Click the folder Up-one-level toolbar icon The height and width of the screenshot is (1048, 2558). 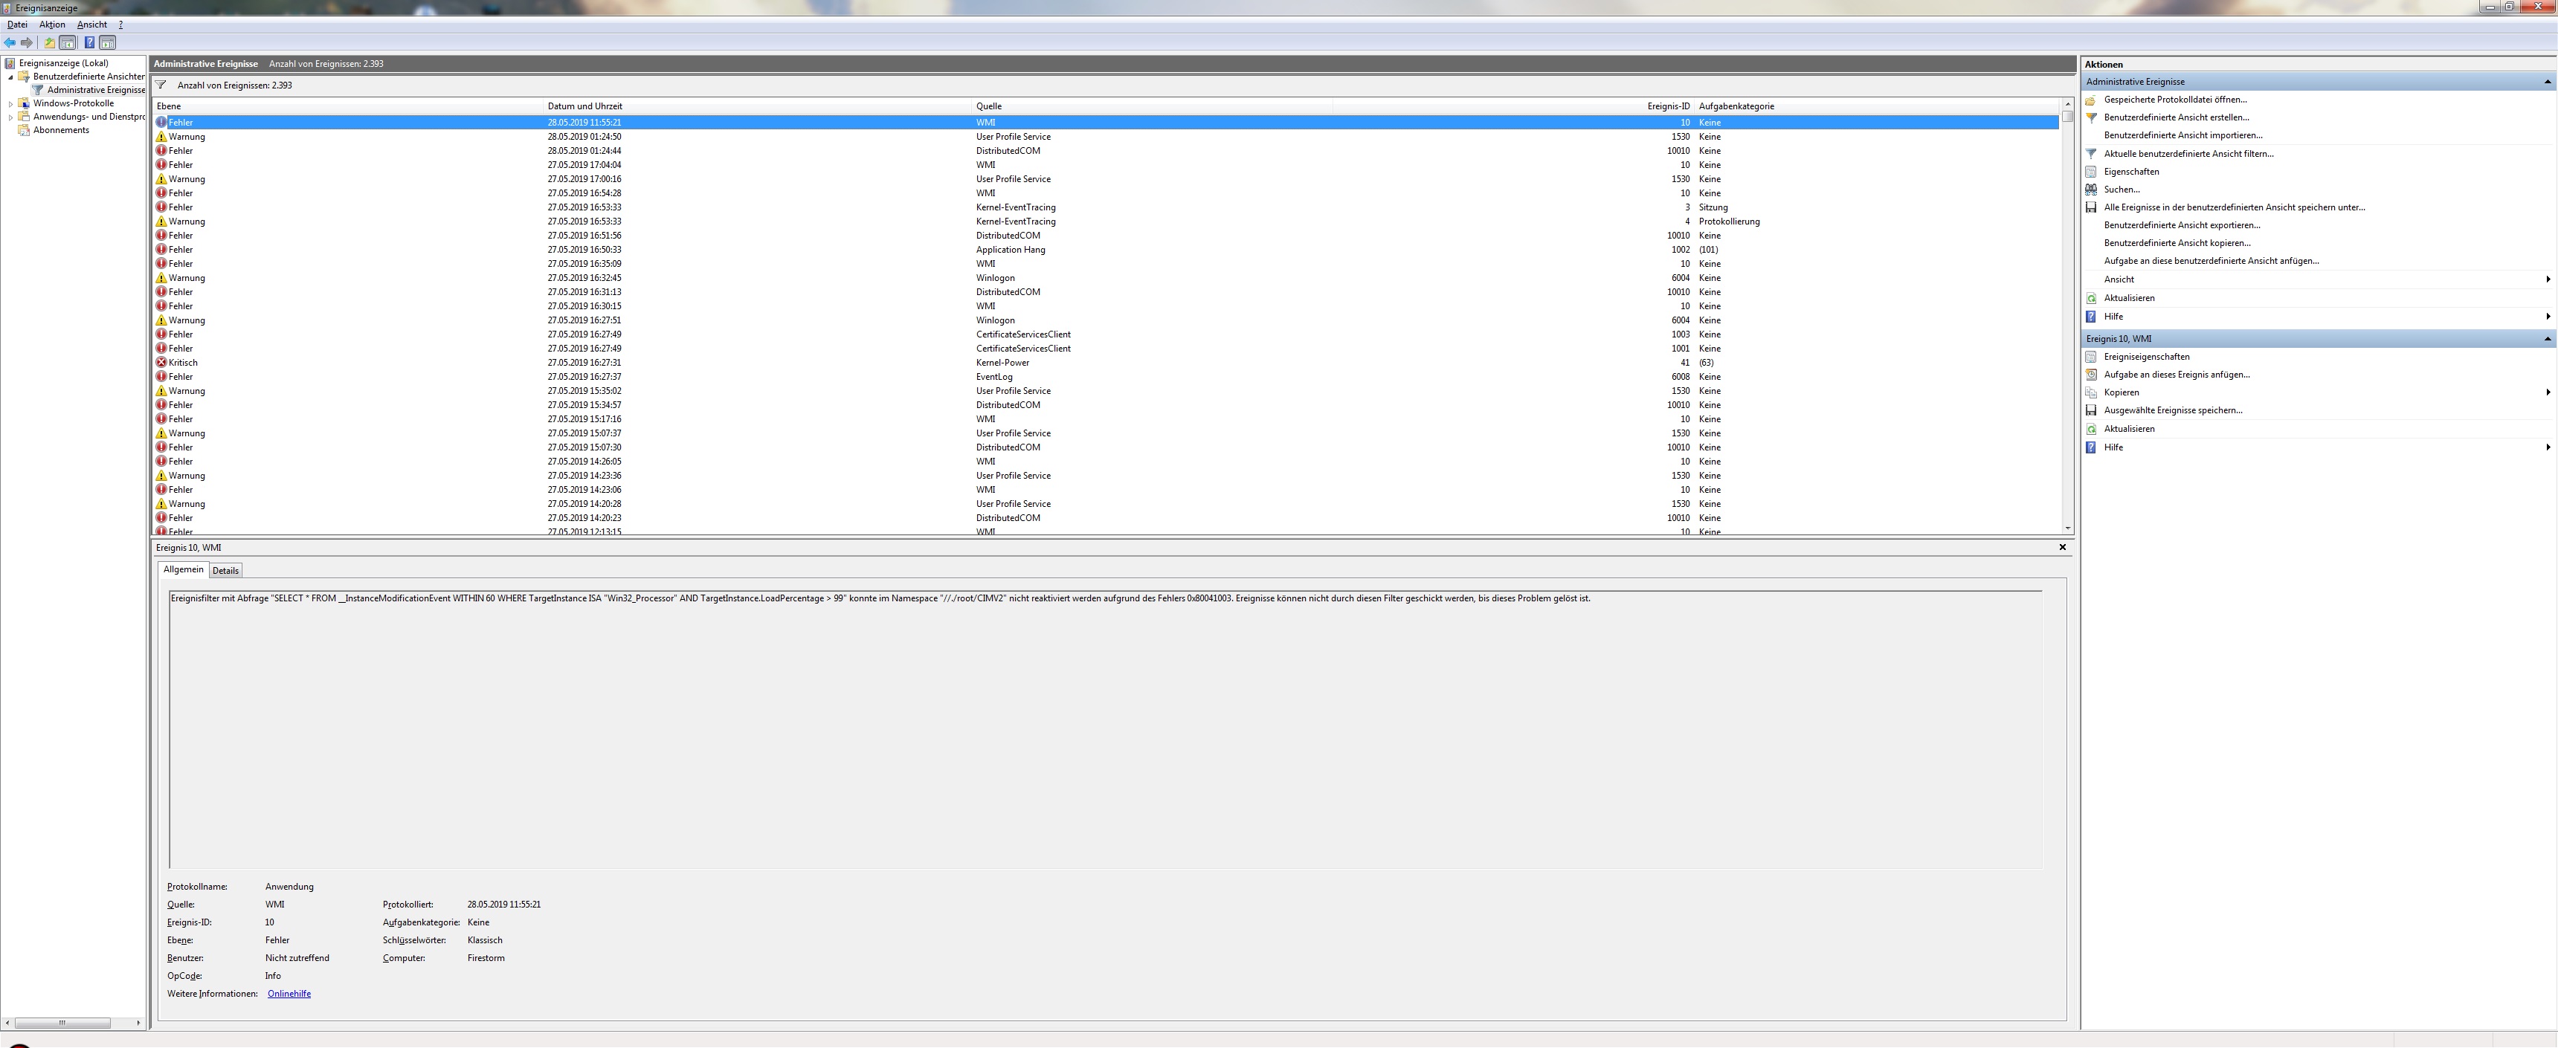pyautogui.click(x=48, y=42)
